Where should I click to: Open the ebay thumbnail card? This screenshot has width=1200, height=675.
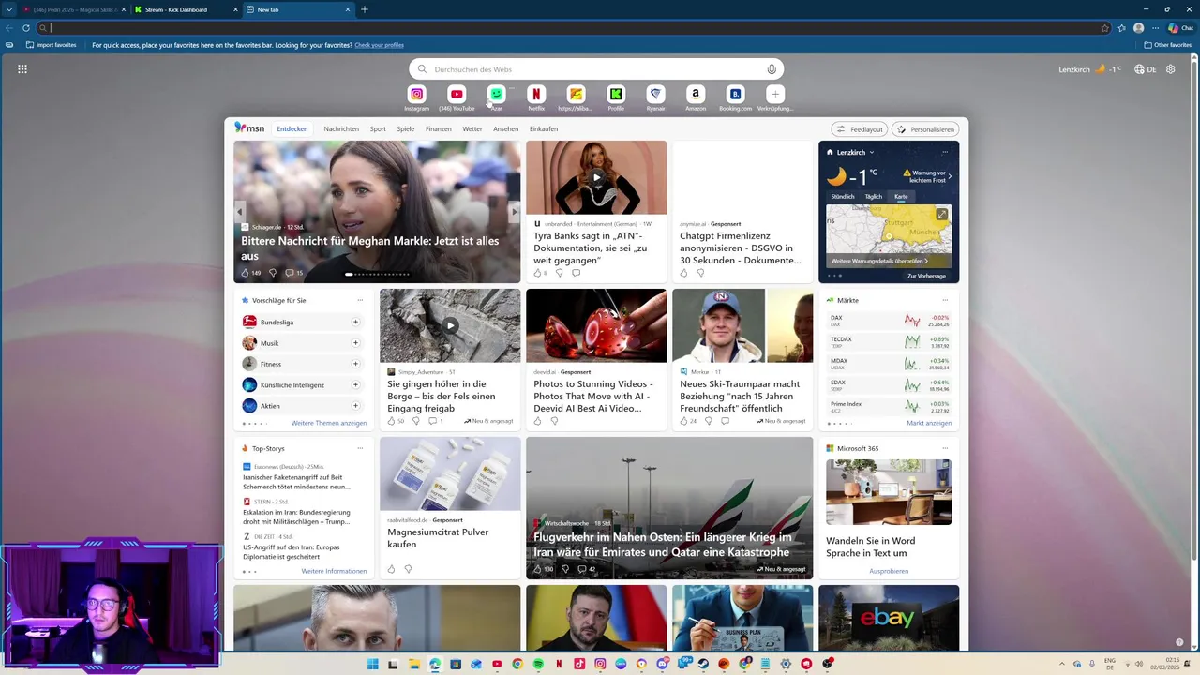coord(889,618)
